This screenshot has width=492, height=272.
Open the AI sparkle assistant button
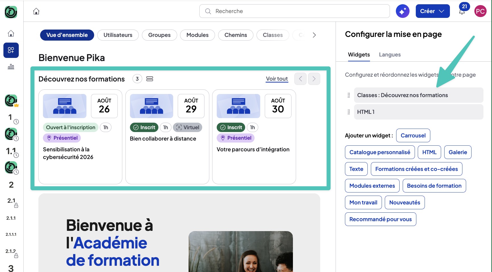point(403,11)
